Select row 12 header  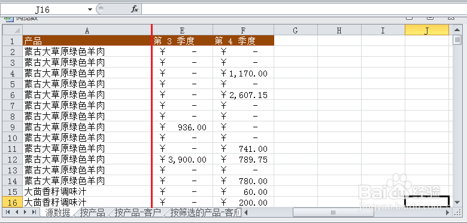point(13,159)
